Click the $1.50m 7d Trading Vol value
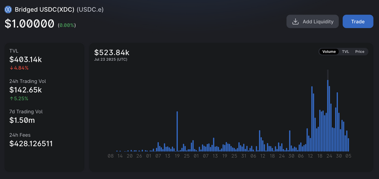379x179 pixels. (22, 121)
